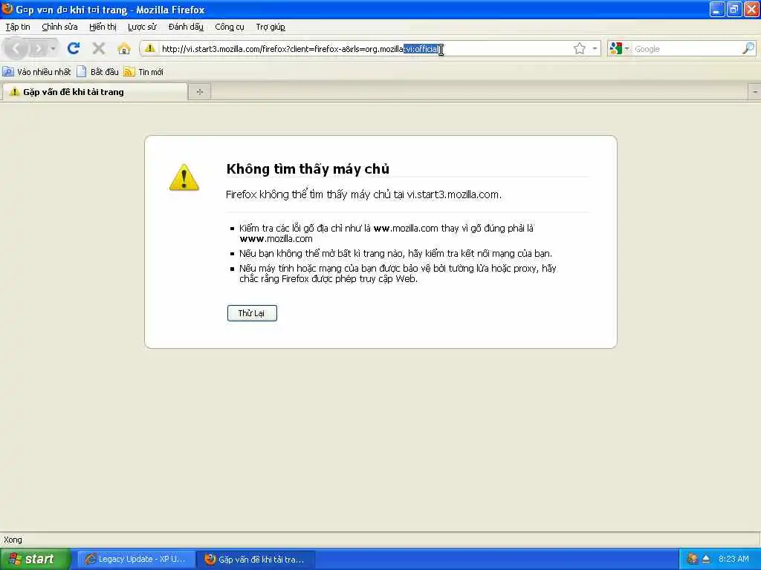The height and width of the screenshot is (570, 761).
Task: Click the Windows start button
Action: 35,559
